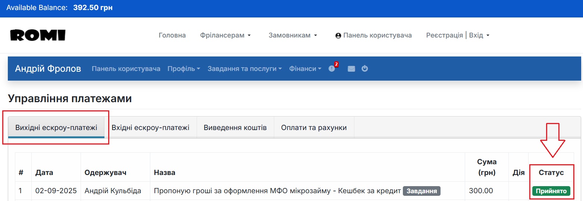The height and width of the screenshot is (201, 583).
Task: Switch to Виведення коштів tab
Action: pyautogui.click(x=235, y=128)
